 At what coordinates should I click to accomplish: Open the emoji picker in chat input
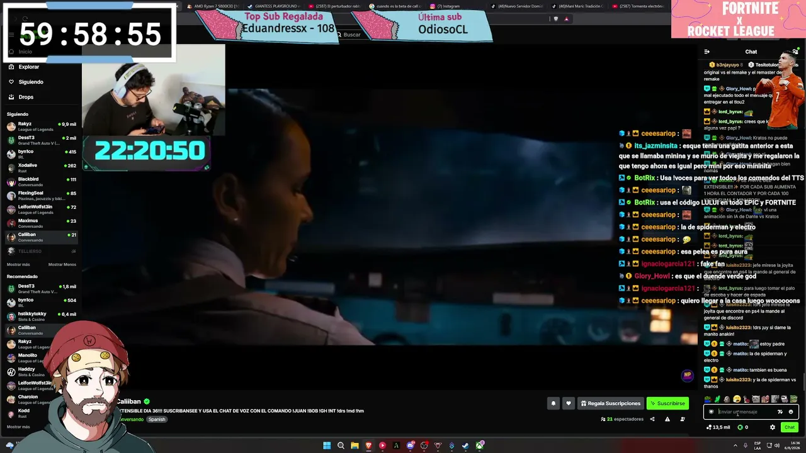tap(791, 412)
